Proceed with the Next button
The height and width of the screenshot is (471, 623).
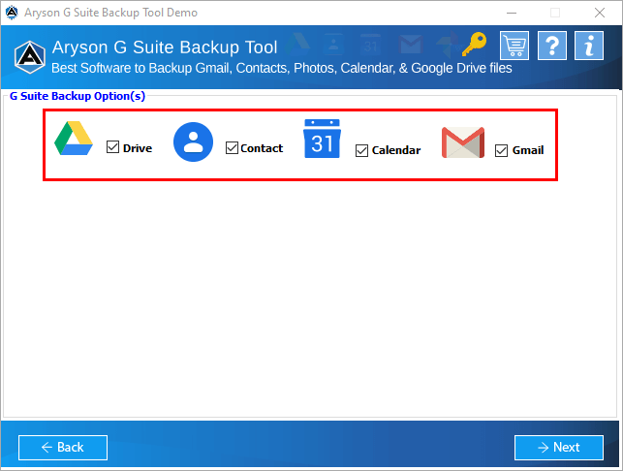tap(559, 448)
